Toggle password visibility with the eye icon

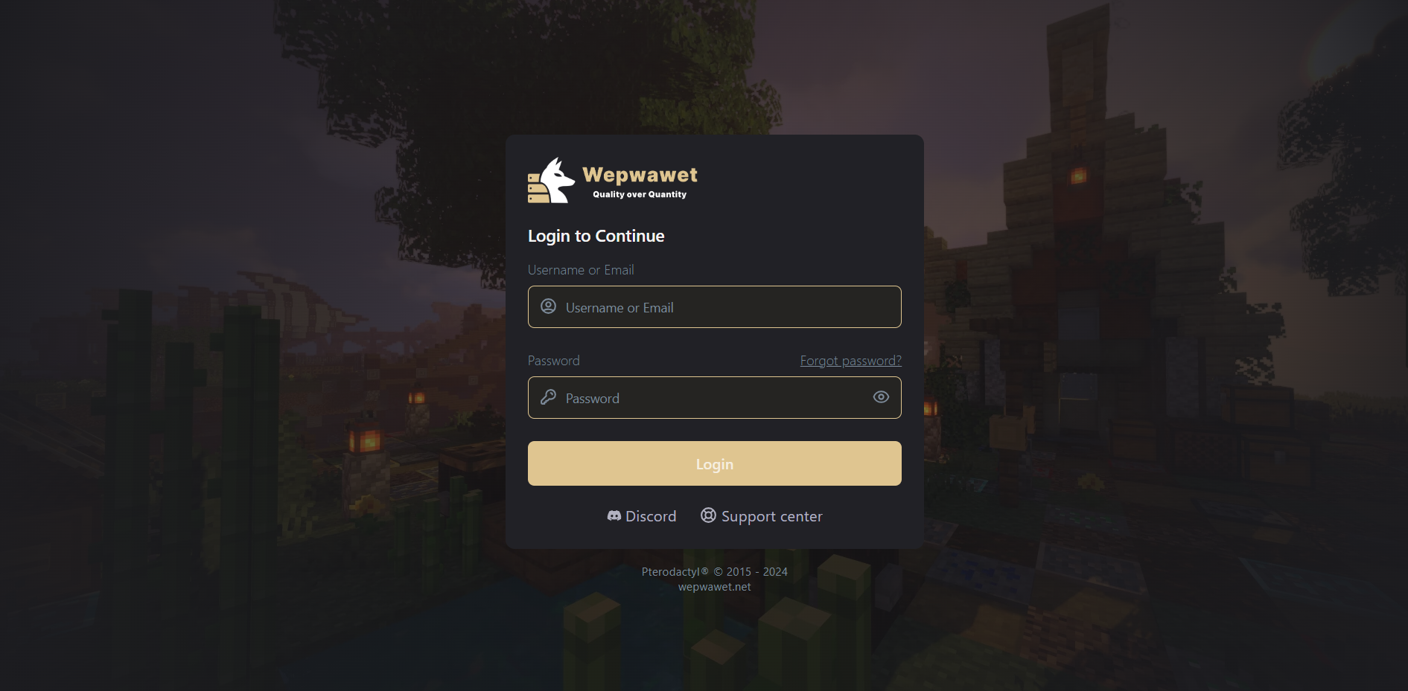click(x=881, y=397)
